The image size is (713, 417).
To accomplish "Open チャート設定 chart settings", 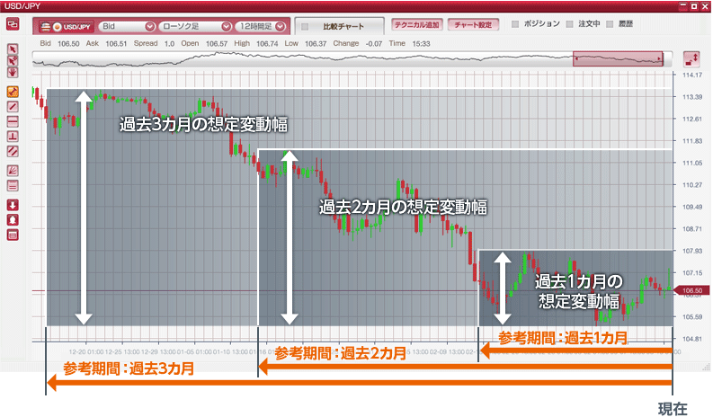I will tap(474, 26).
